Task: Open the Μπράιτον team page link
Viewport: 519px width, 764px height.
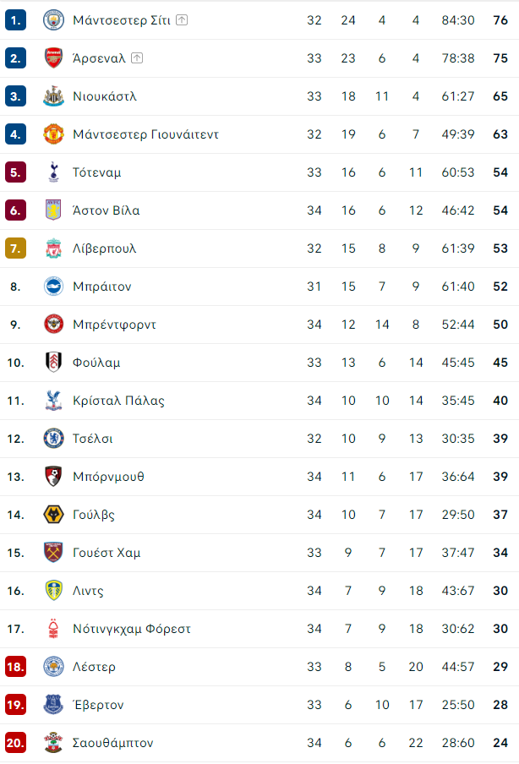Action: (x=102, y=286)
